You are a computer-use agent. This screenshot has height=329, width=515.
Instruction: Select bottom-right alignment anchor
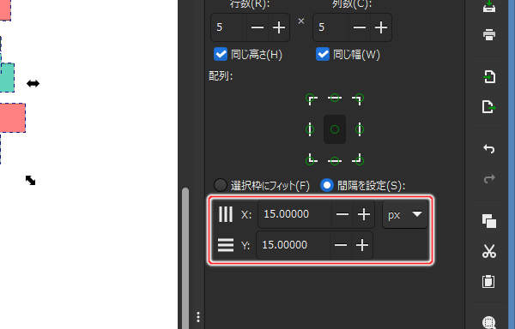point(358,159)
